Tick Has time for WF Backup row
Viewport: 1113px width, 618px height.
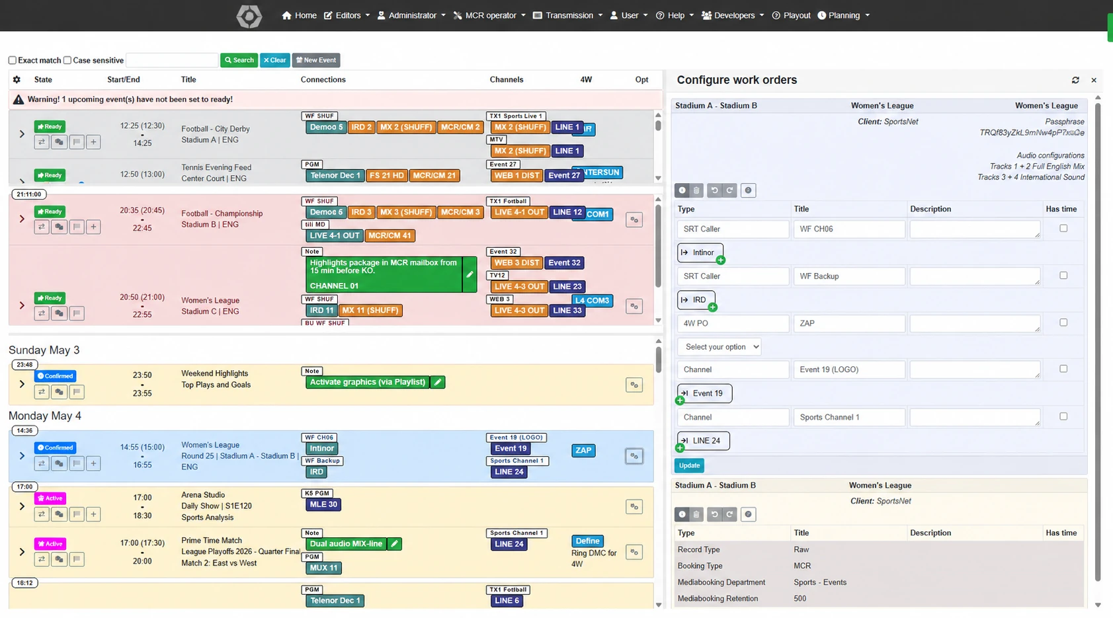(x=1063, y=275)
